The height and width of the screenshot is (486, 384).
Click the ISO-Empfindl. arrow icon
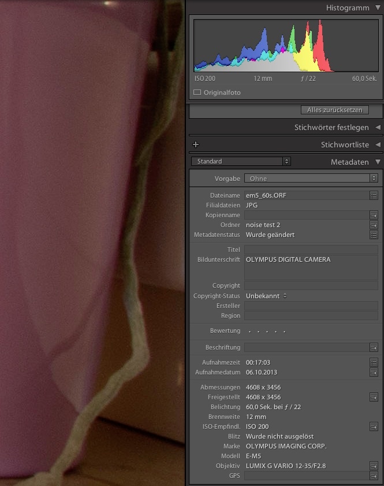click(x=374, y=427)
